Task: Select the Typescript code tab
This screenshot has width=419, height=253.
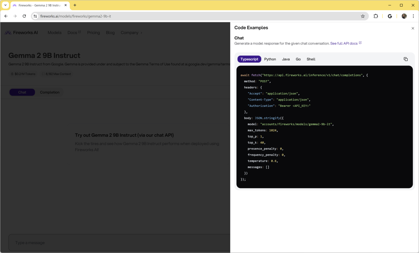Action: (x=249, y=59)
